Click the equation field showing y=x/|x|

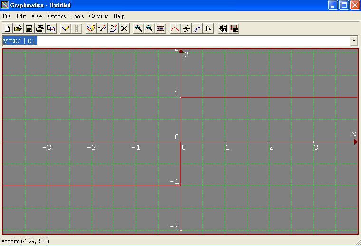(176, 41)
